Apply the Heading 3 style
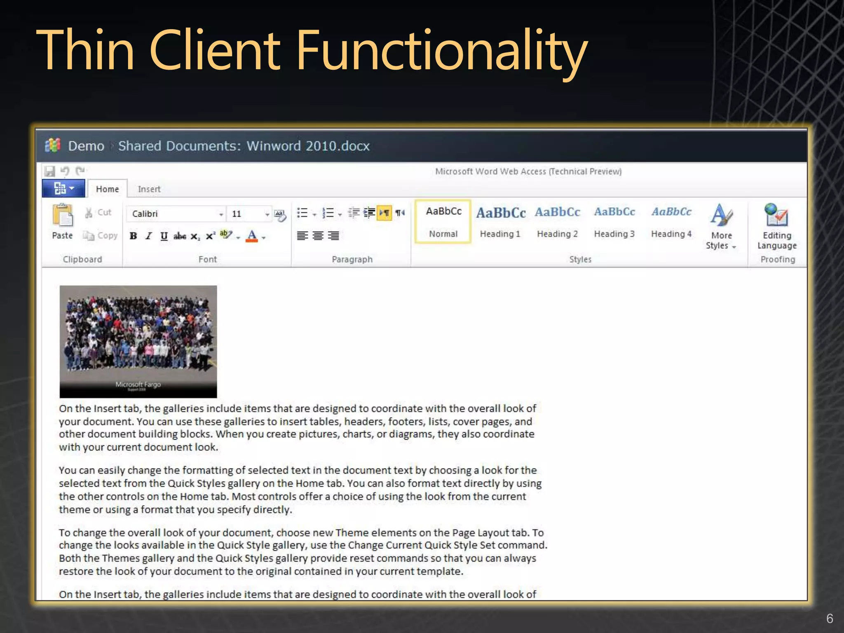Viewport: 844px width, 633px height. (x=614, y=222)
